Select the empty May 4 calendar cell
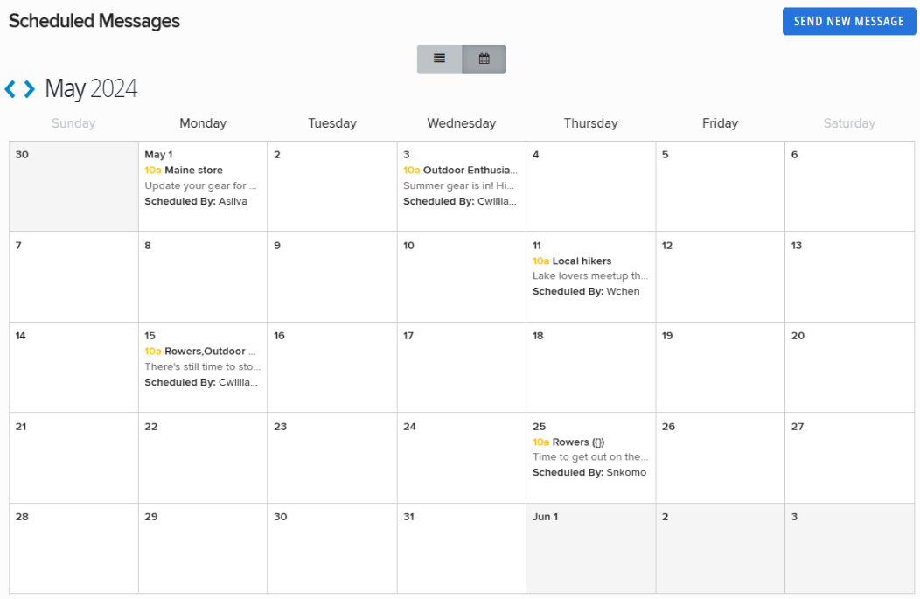 point(590,186)
